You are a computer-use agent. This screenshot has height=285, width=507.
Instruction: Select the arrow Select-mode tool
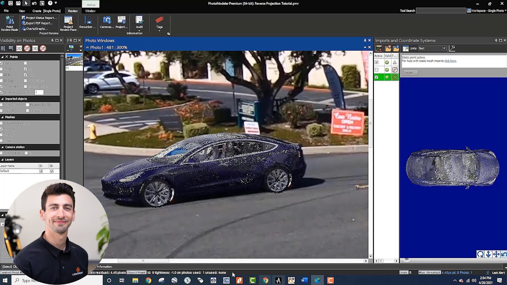(26, 3)
